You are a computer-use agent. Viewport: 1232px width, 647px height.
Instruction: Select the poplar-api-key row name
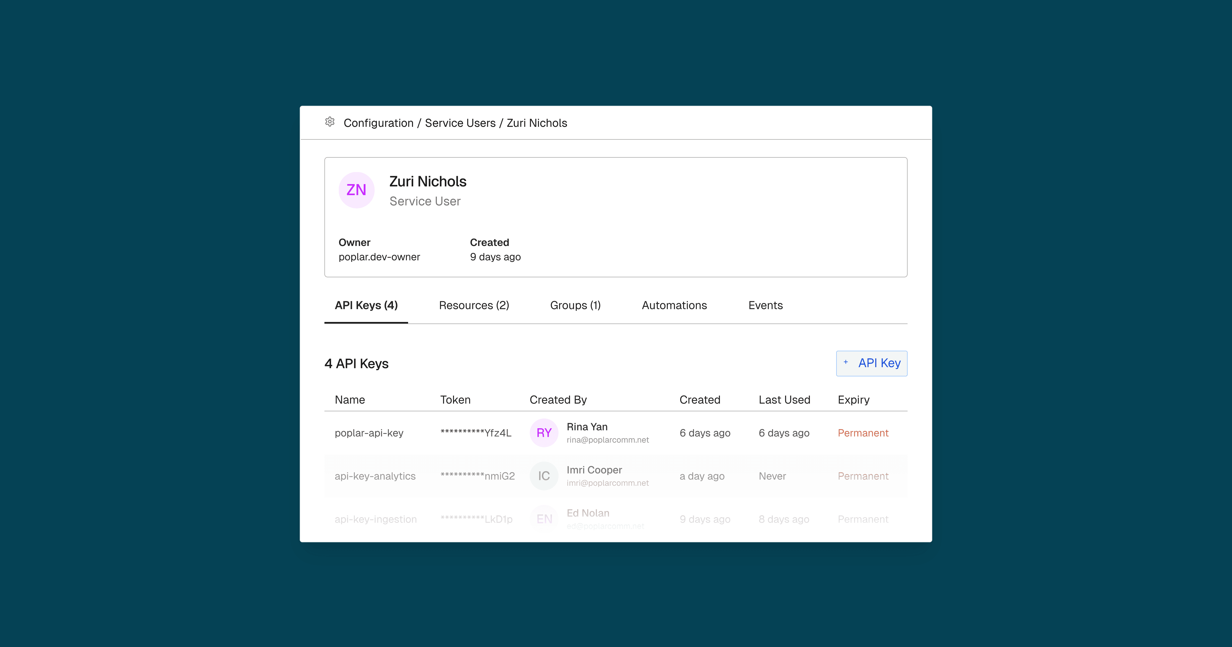[x=369, y=433]
